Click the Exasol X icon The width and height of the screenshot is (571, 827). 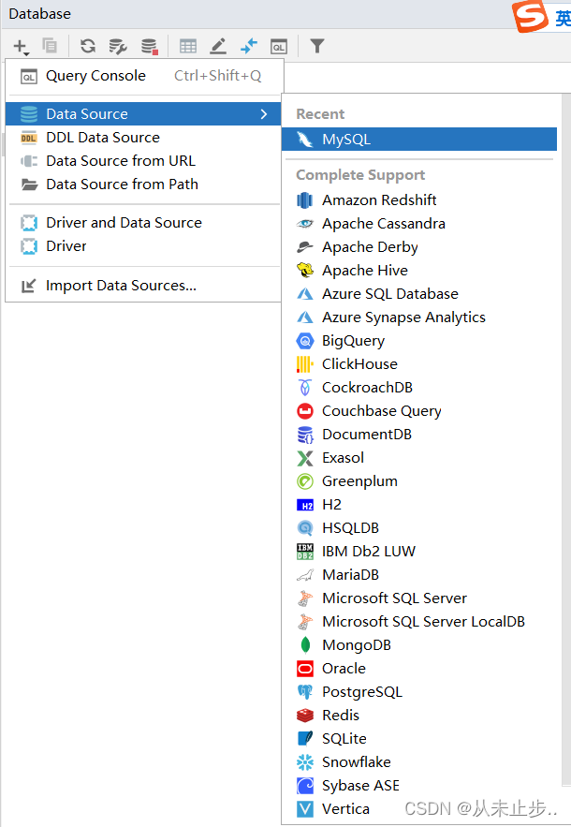[x=305, y=458]
